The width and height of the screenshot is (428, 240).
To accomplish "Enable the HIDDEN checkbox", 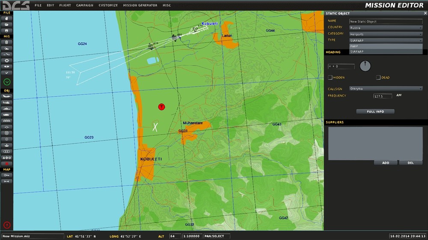I will coord(330,77).
